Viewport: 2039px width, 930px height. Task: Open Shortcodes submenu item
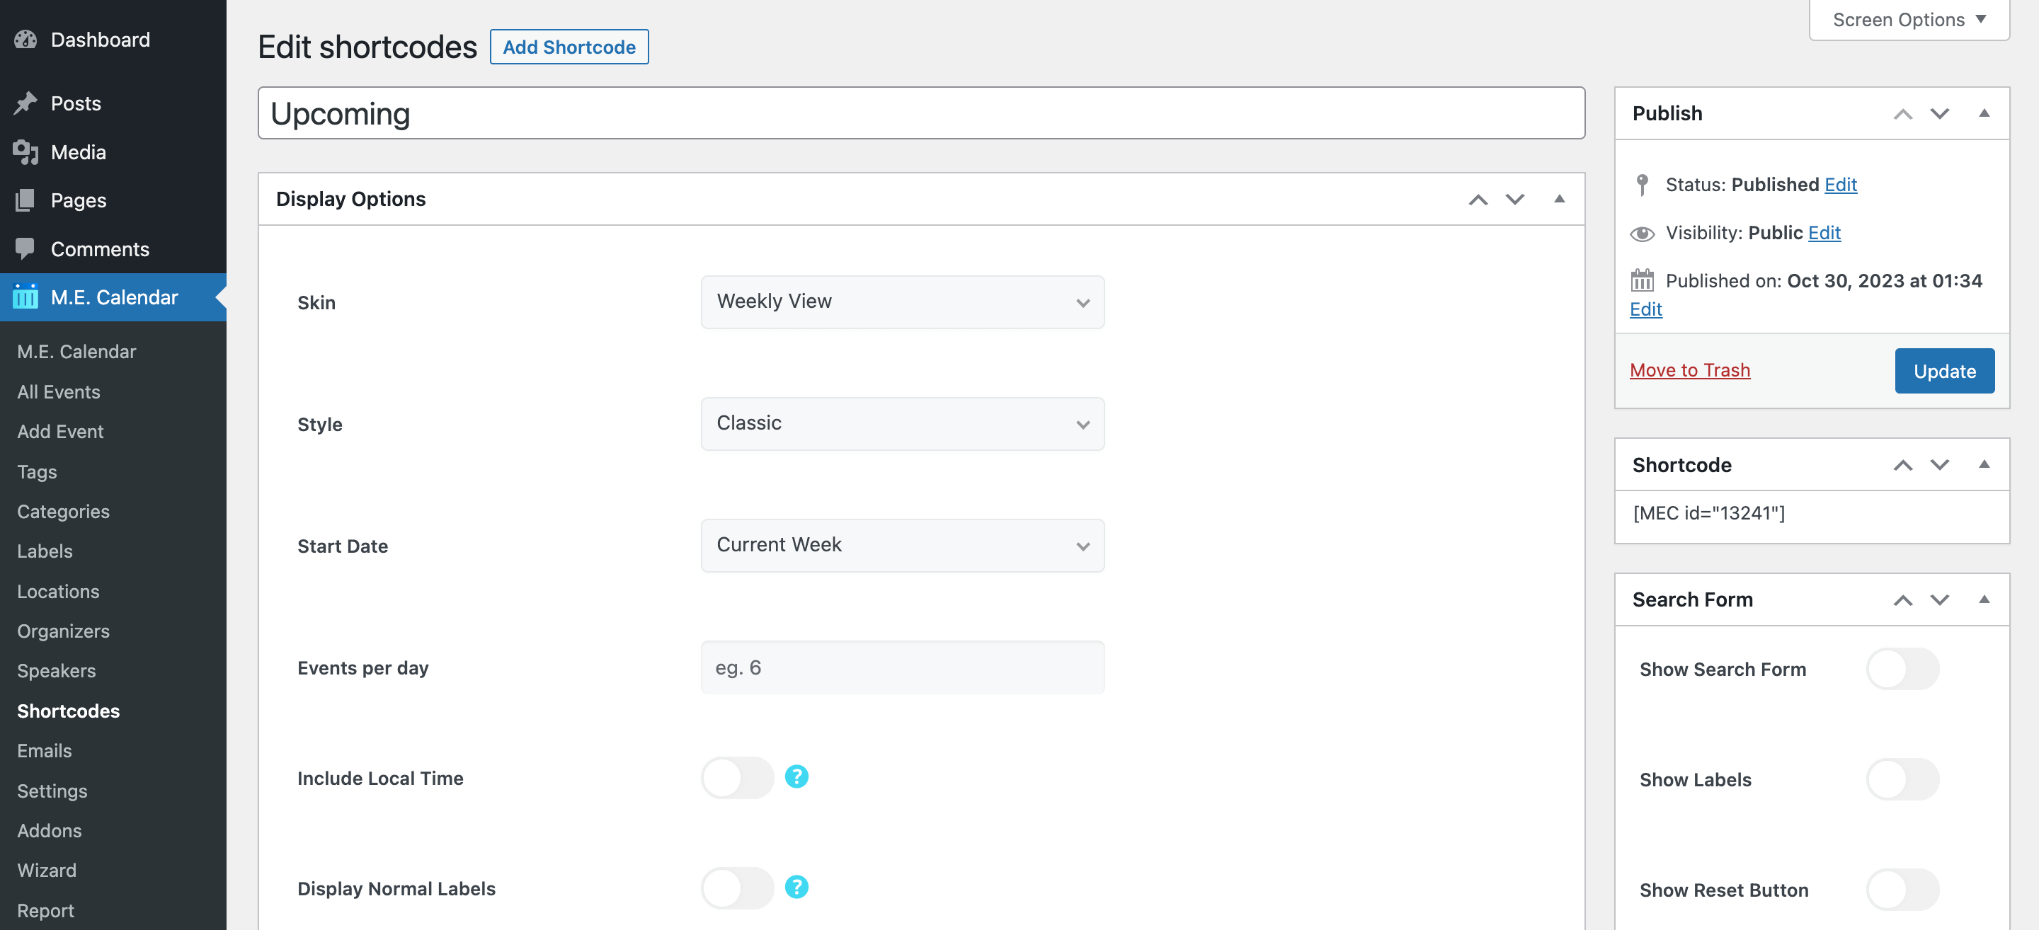[69, 711]
